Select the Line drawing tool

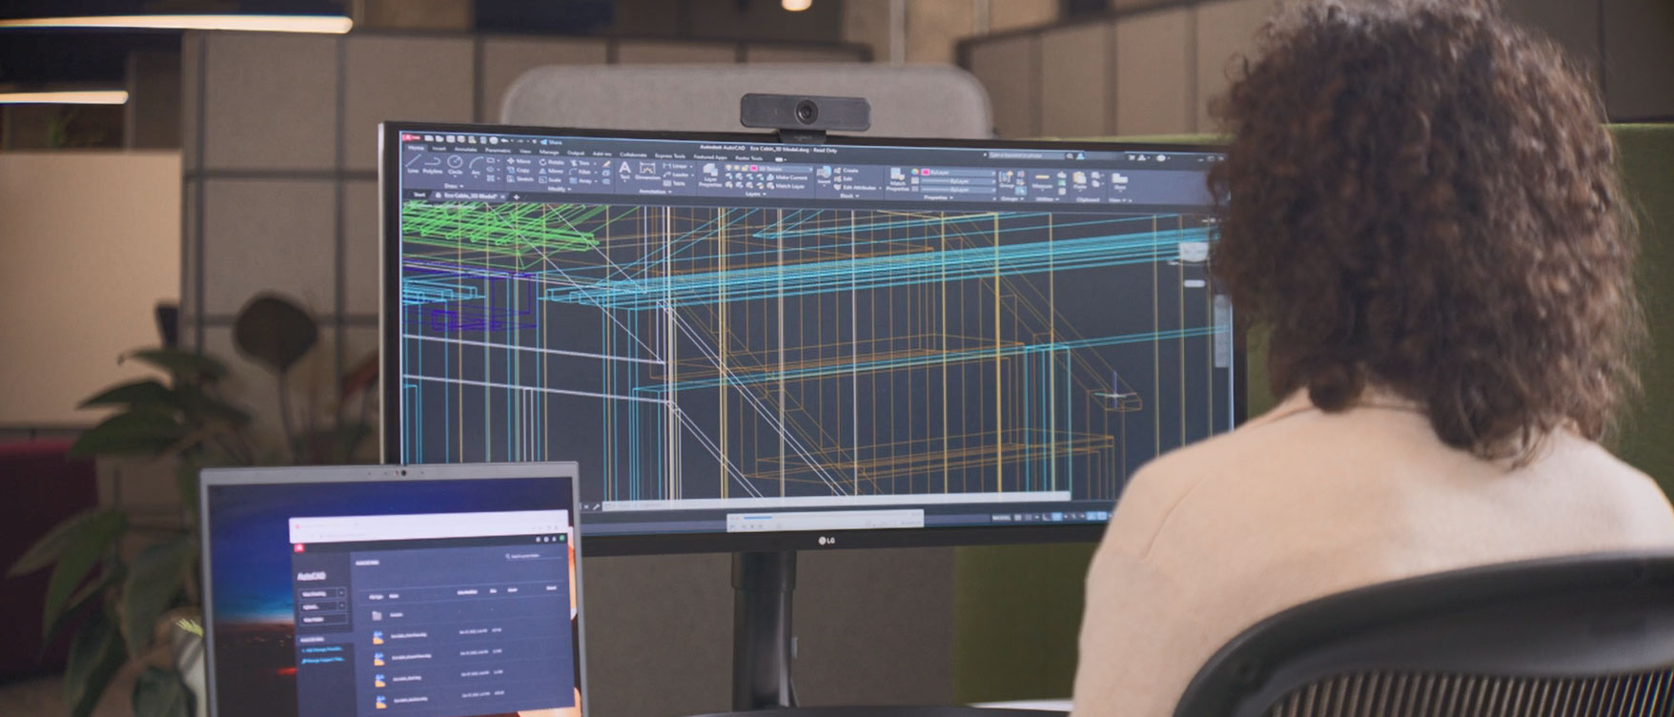pyautogui.click(x=413, y=163)
